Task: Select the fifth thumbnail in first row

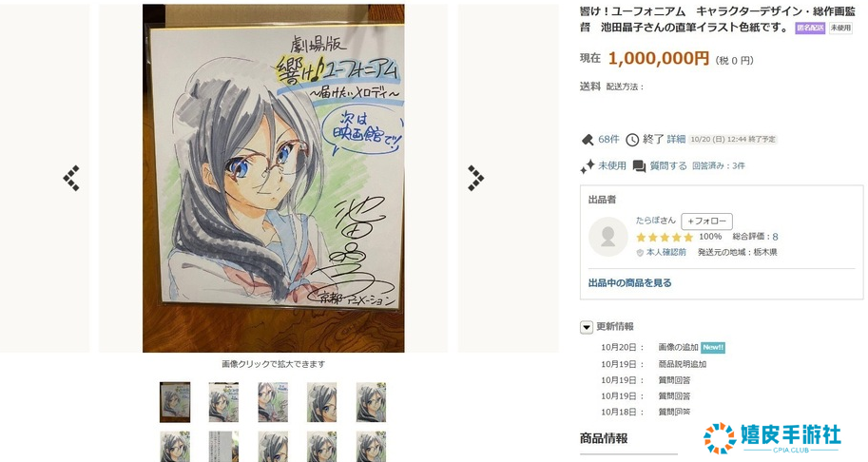Action: pyautogui.click(x=371, y=402)
